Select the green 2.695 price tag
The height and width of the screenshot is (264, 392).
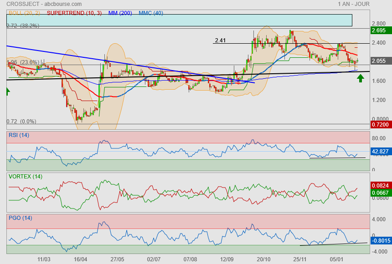(379, 30)
